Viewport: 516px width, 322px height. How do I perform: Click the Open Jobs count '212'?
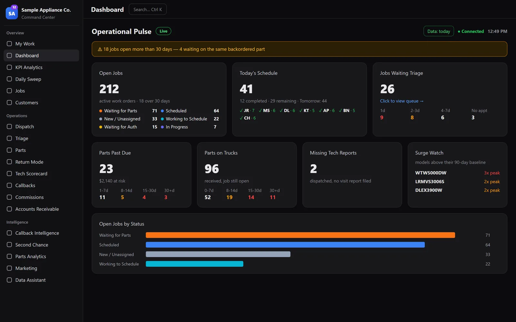[109, 89]
